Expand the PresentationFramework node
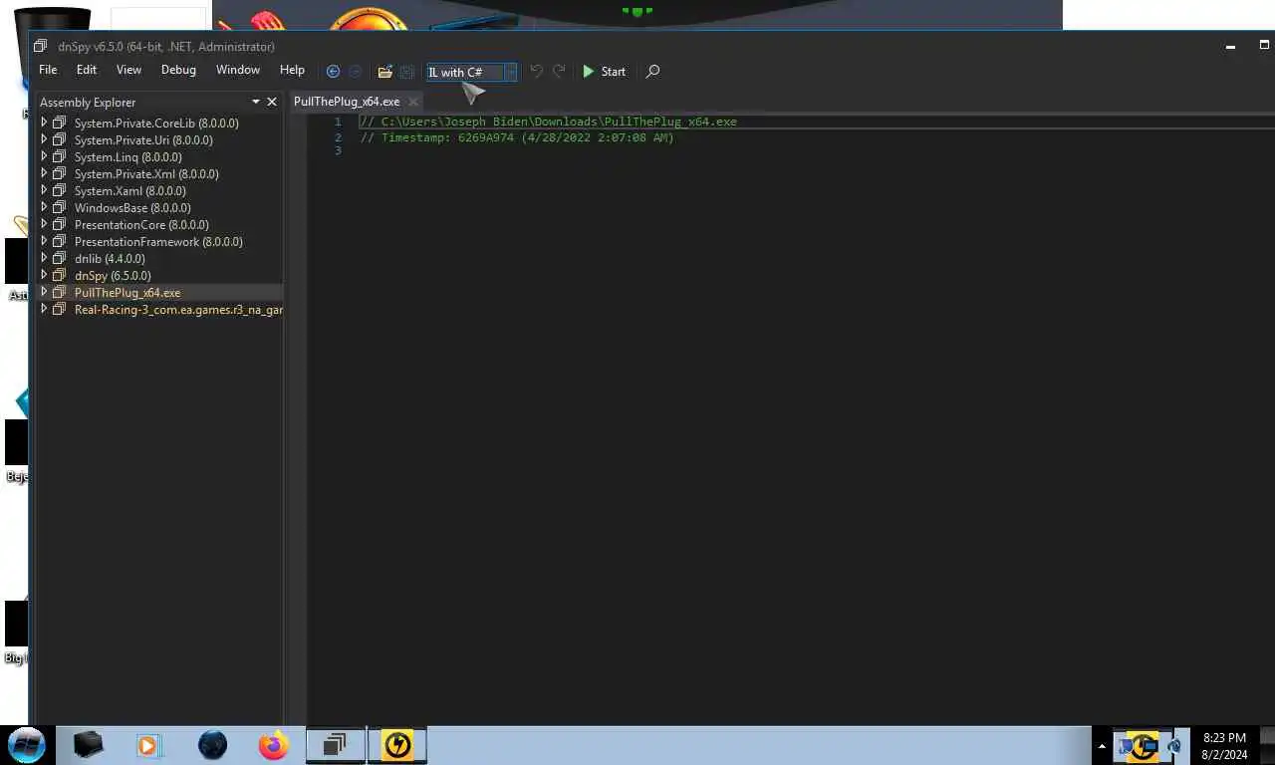The width and height of the screenshot is (1275, 765). click(x=44, y=241)
